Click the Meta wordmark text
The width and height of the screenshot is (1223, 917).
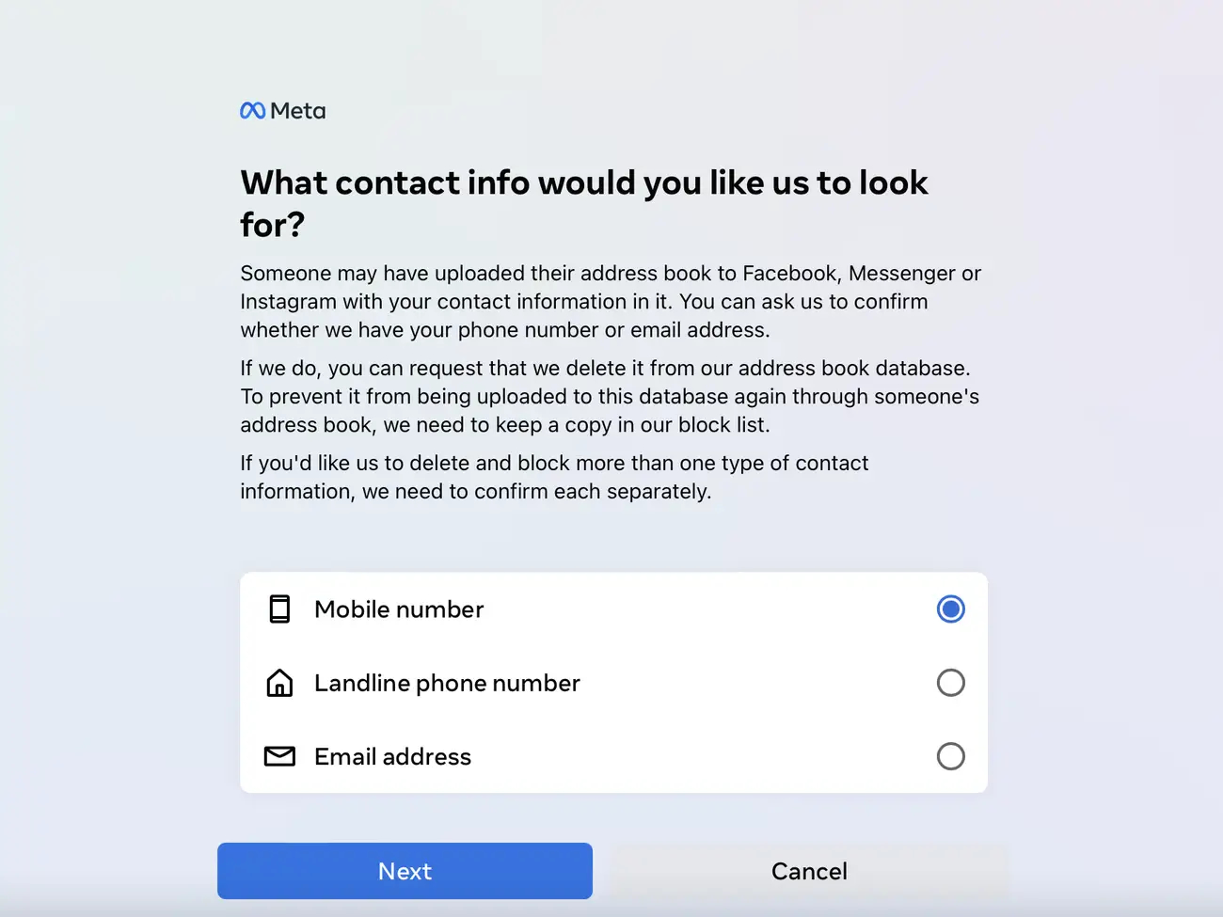coord(297,111)
